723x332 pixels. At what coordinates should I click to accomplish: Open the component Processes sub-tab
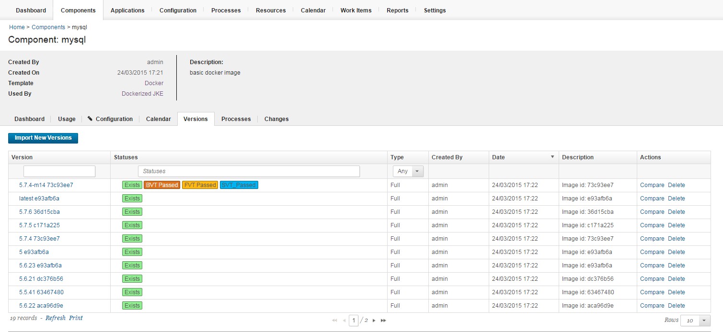236,119
